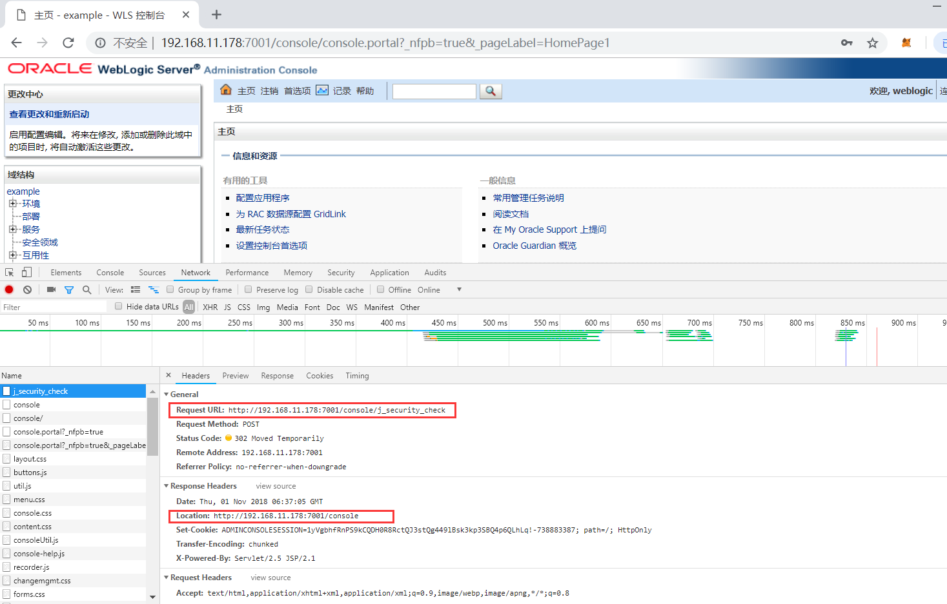The height and width of the screenshot is (604, 947).
Task: Click the record image icon beside 记录
Action: pyautogui.click(x=322, y=90)
